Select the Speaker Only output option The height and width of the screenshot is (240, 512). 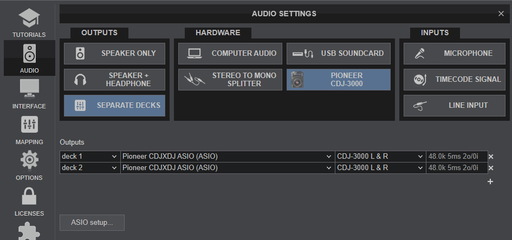(115, 54)
